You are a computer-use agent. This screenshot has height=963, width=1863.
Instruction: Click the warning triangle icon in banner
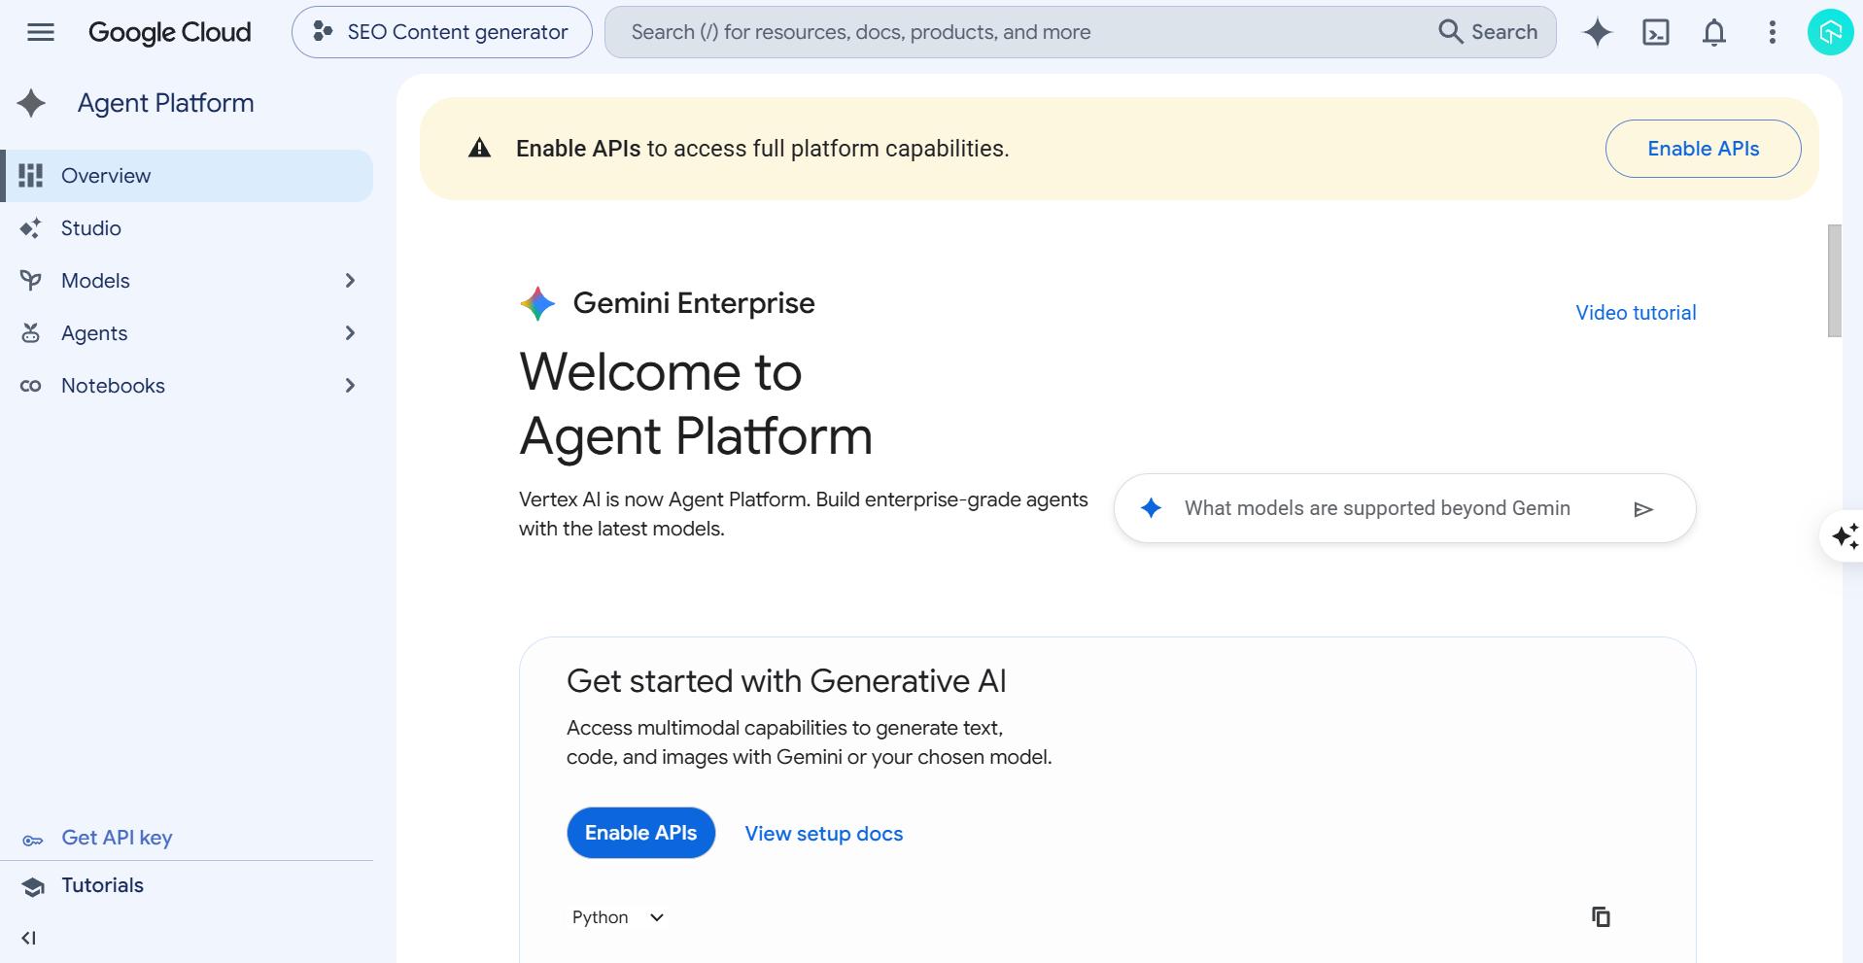tap(479, 148)
